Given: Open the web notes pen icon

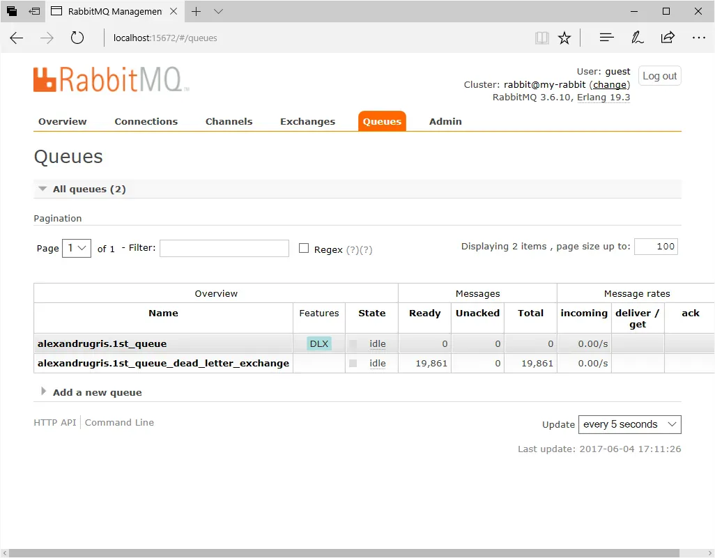Looking at the screenshot, I should tap(637, 38).
